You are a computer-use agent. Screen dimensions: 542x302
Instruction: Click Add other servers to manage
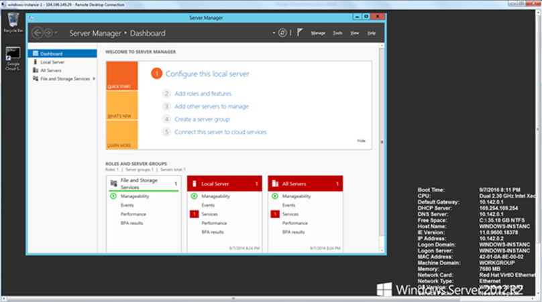(211, 106)
